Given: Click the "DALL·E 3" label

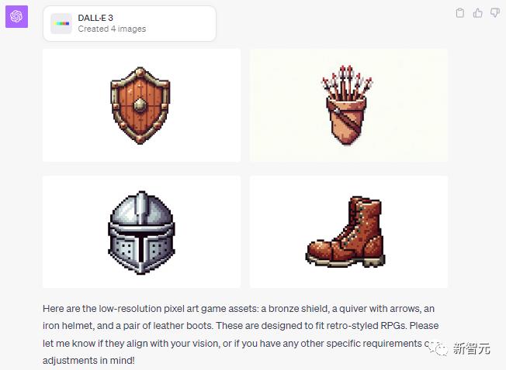Looking at the screenshot, I should [95, 18].
